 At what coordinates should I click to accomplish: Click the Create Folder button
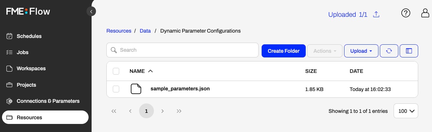(284, 51)
